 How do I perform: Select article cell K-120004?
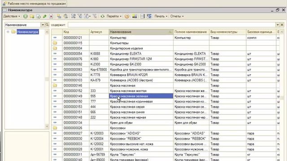(x=99, y=139)
